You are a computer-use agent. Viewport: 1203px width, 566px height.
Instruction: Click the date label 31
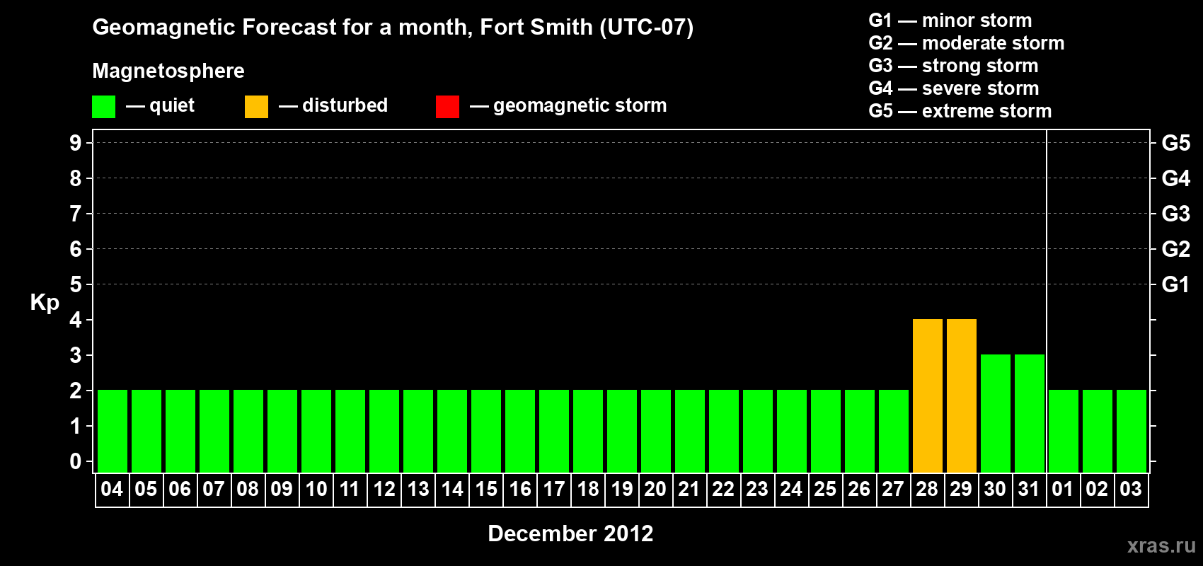[x=1029, y=489]
